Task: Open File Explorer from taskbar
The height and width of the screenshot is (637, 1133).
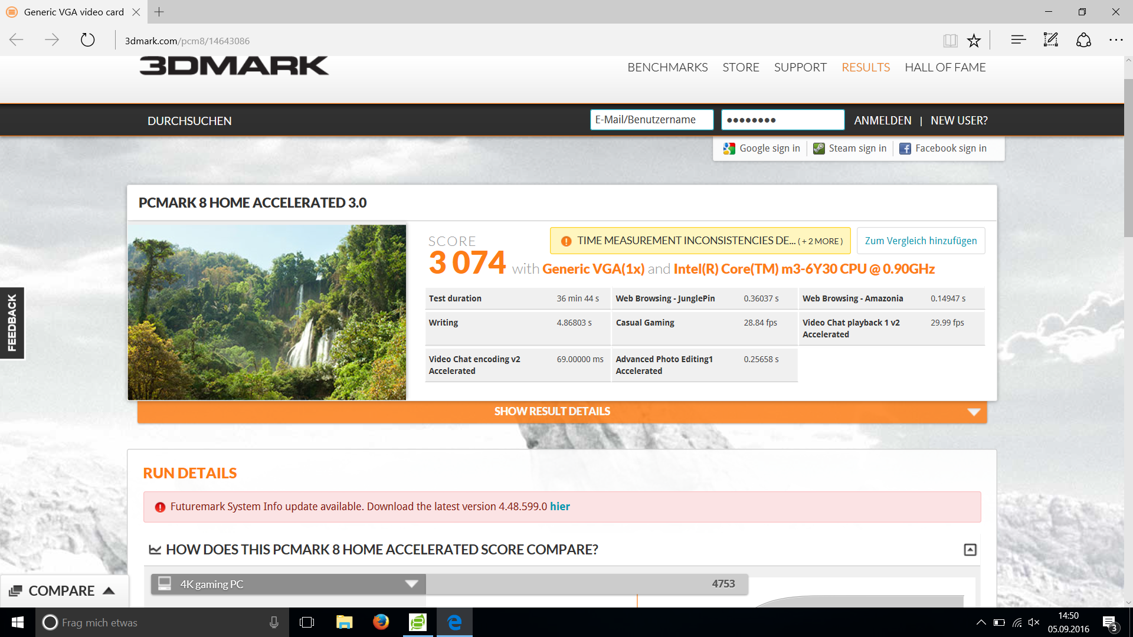Action: [x=344, y=622]
